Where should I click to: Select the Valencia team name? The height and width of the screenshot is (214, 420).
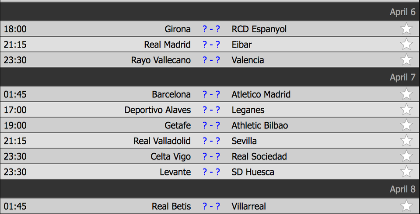[248, 60]
